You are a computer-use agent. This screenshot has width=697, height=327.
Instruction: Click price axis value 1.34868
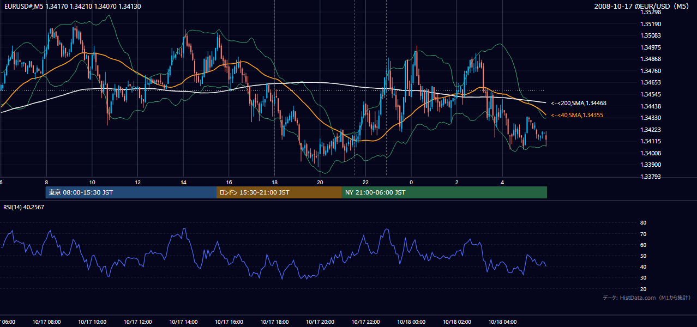651,59
